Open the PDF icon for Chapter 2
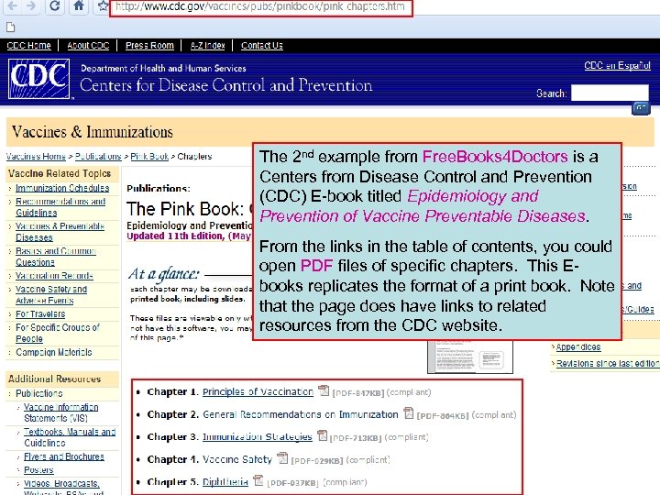The height and width of the screenshot is (495, 660). pyautogui.click(x=408, y=413)
